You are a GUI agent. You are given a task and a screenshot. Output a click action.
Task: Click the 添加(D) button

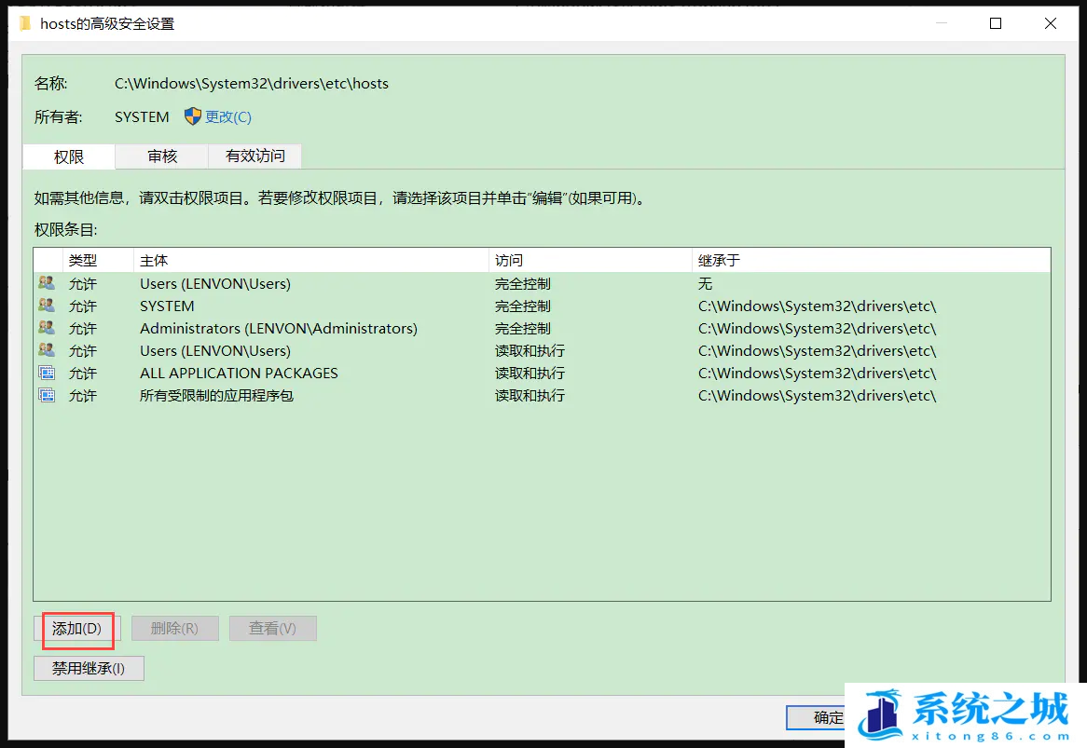tap(77, 630)
